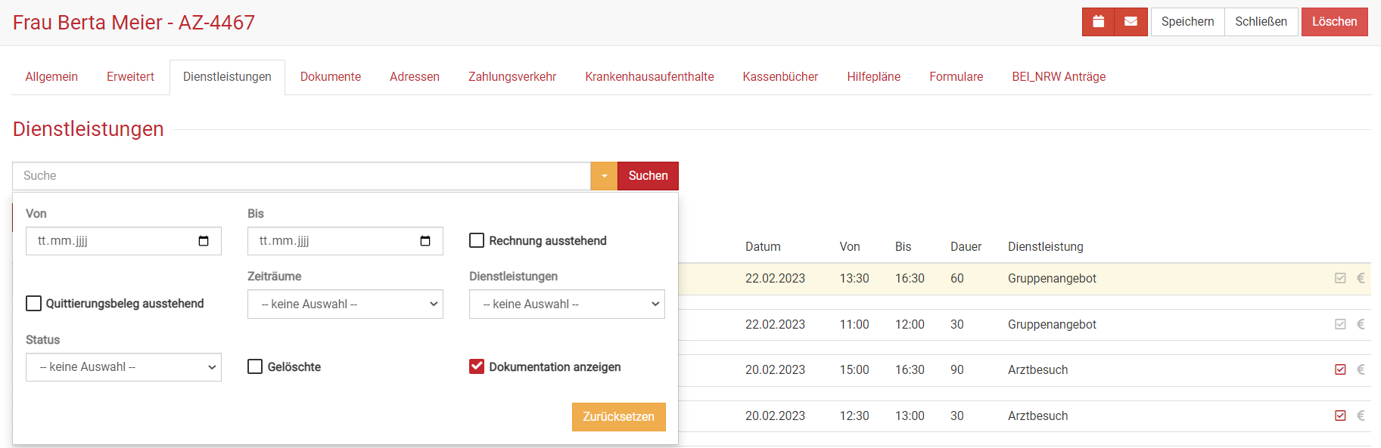Click the envelope mail icon button
1381x448 pixels.
coord(1131,22)
